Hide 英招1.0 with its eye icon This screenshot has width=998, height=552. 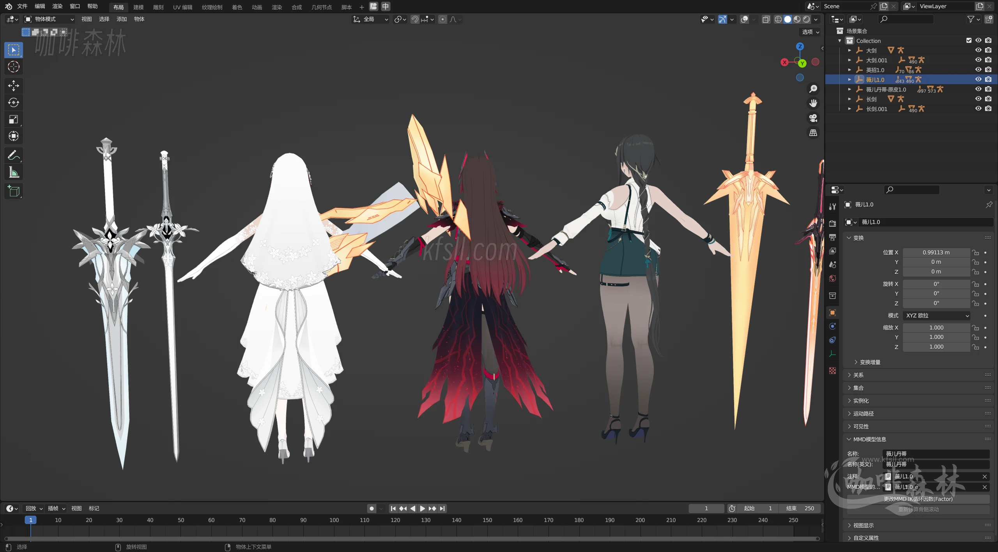tap(978, 70)
